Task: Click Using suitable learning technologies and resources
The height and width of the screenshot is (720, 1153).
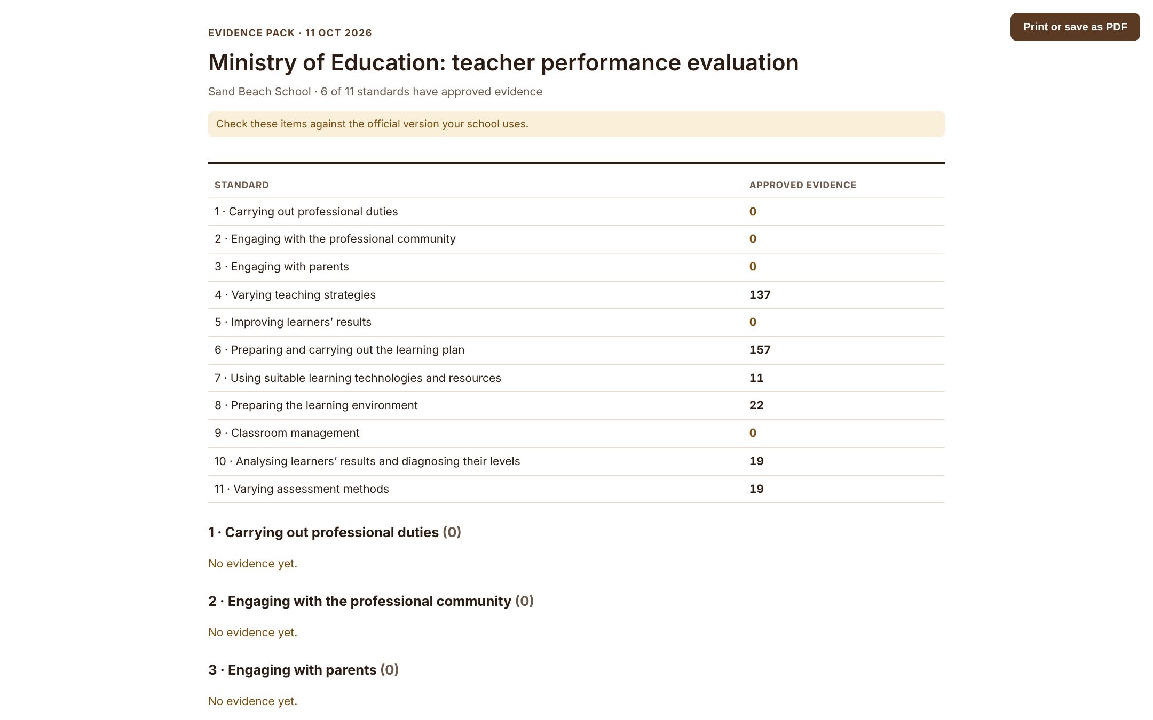Action: 576,378
